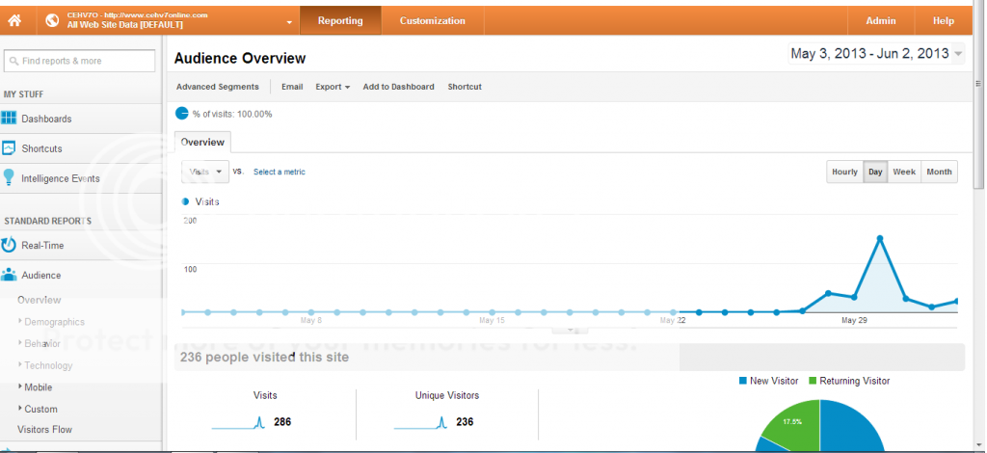
Task: Click the Real-Time clock icon
Action: [9, 245]
